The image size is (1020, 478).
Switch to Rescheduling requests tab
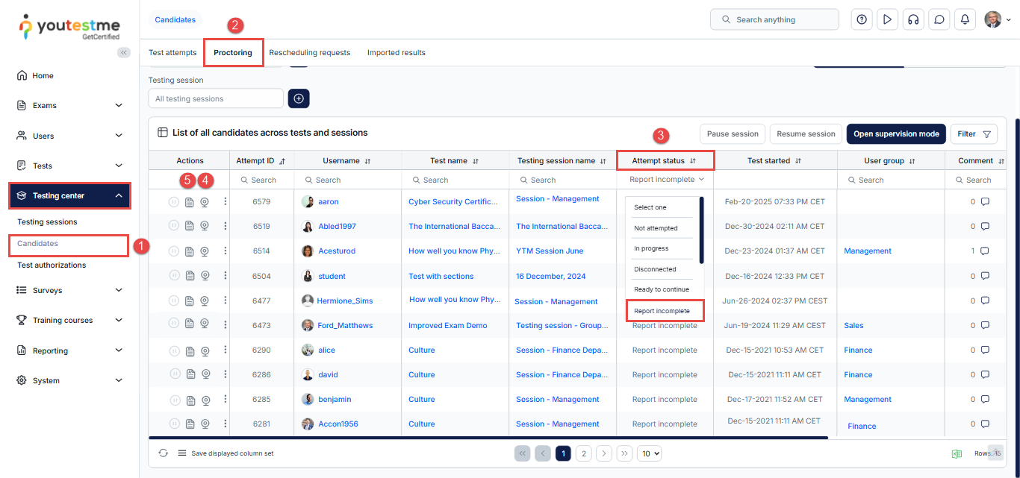[309, 53]
